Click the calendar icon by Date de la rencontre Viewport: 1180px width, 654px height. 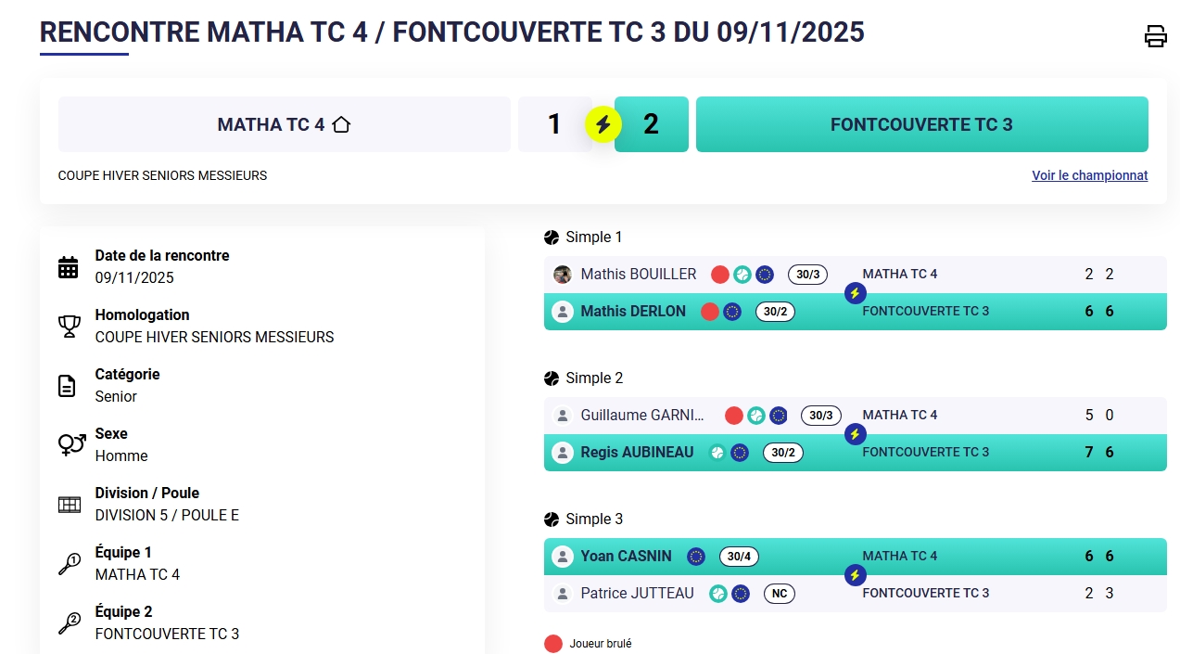click(69, 267)
